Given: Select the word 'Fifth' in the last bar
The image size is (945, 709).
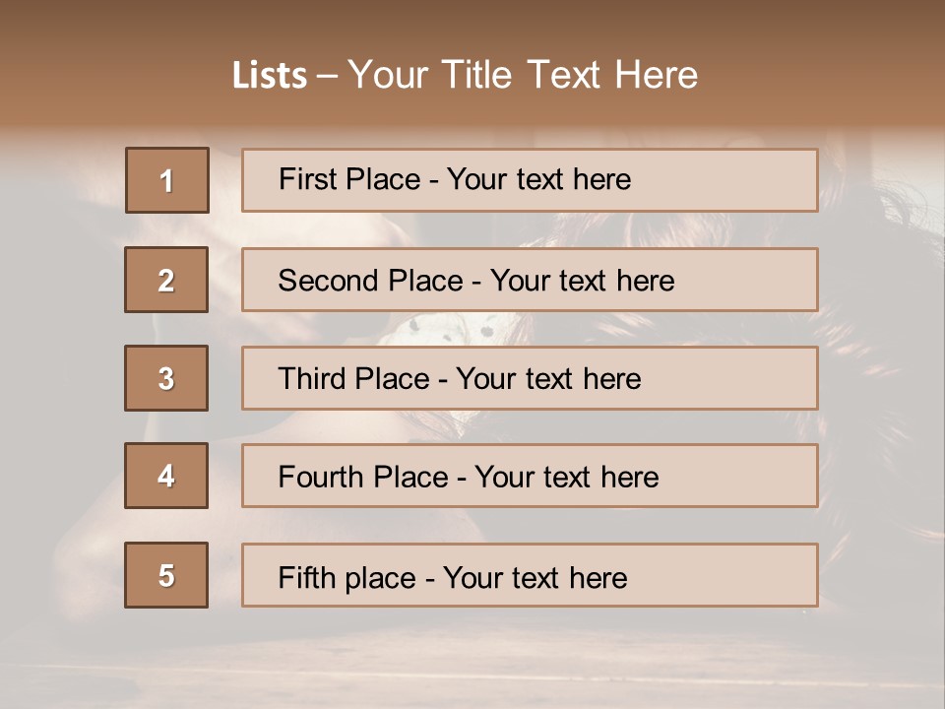Looking at the screenshot, I should pos(306,577).
